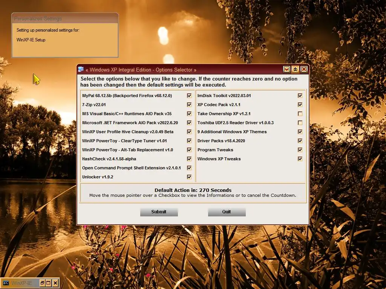The image size is (386, 289).
Task: Disable the Program Tweaks checkbox
Action: tap(300, 150)
